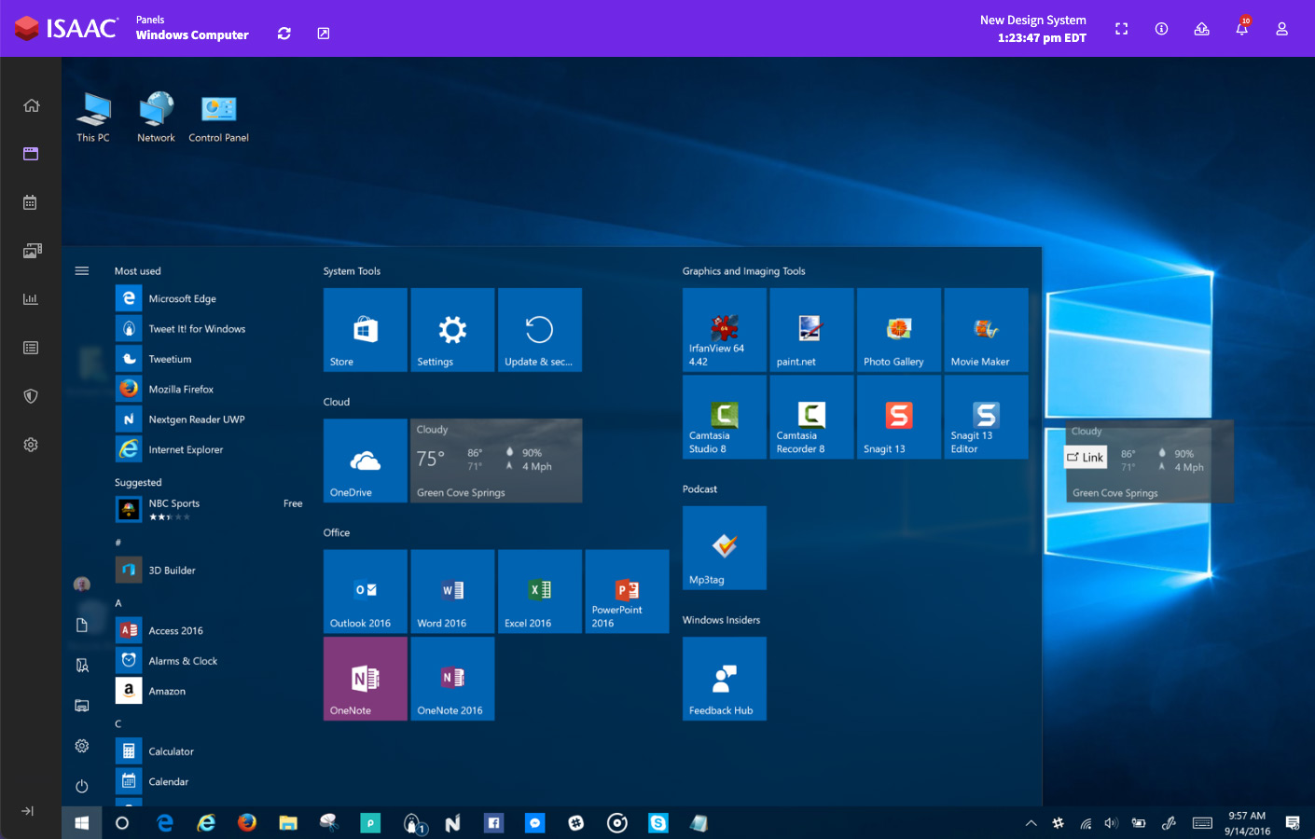Click the refresh icon beside Windows Computer title
The width and height of the screenshot is (1315, 839).
284,34
